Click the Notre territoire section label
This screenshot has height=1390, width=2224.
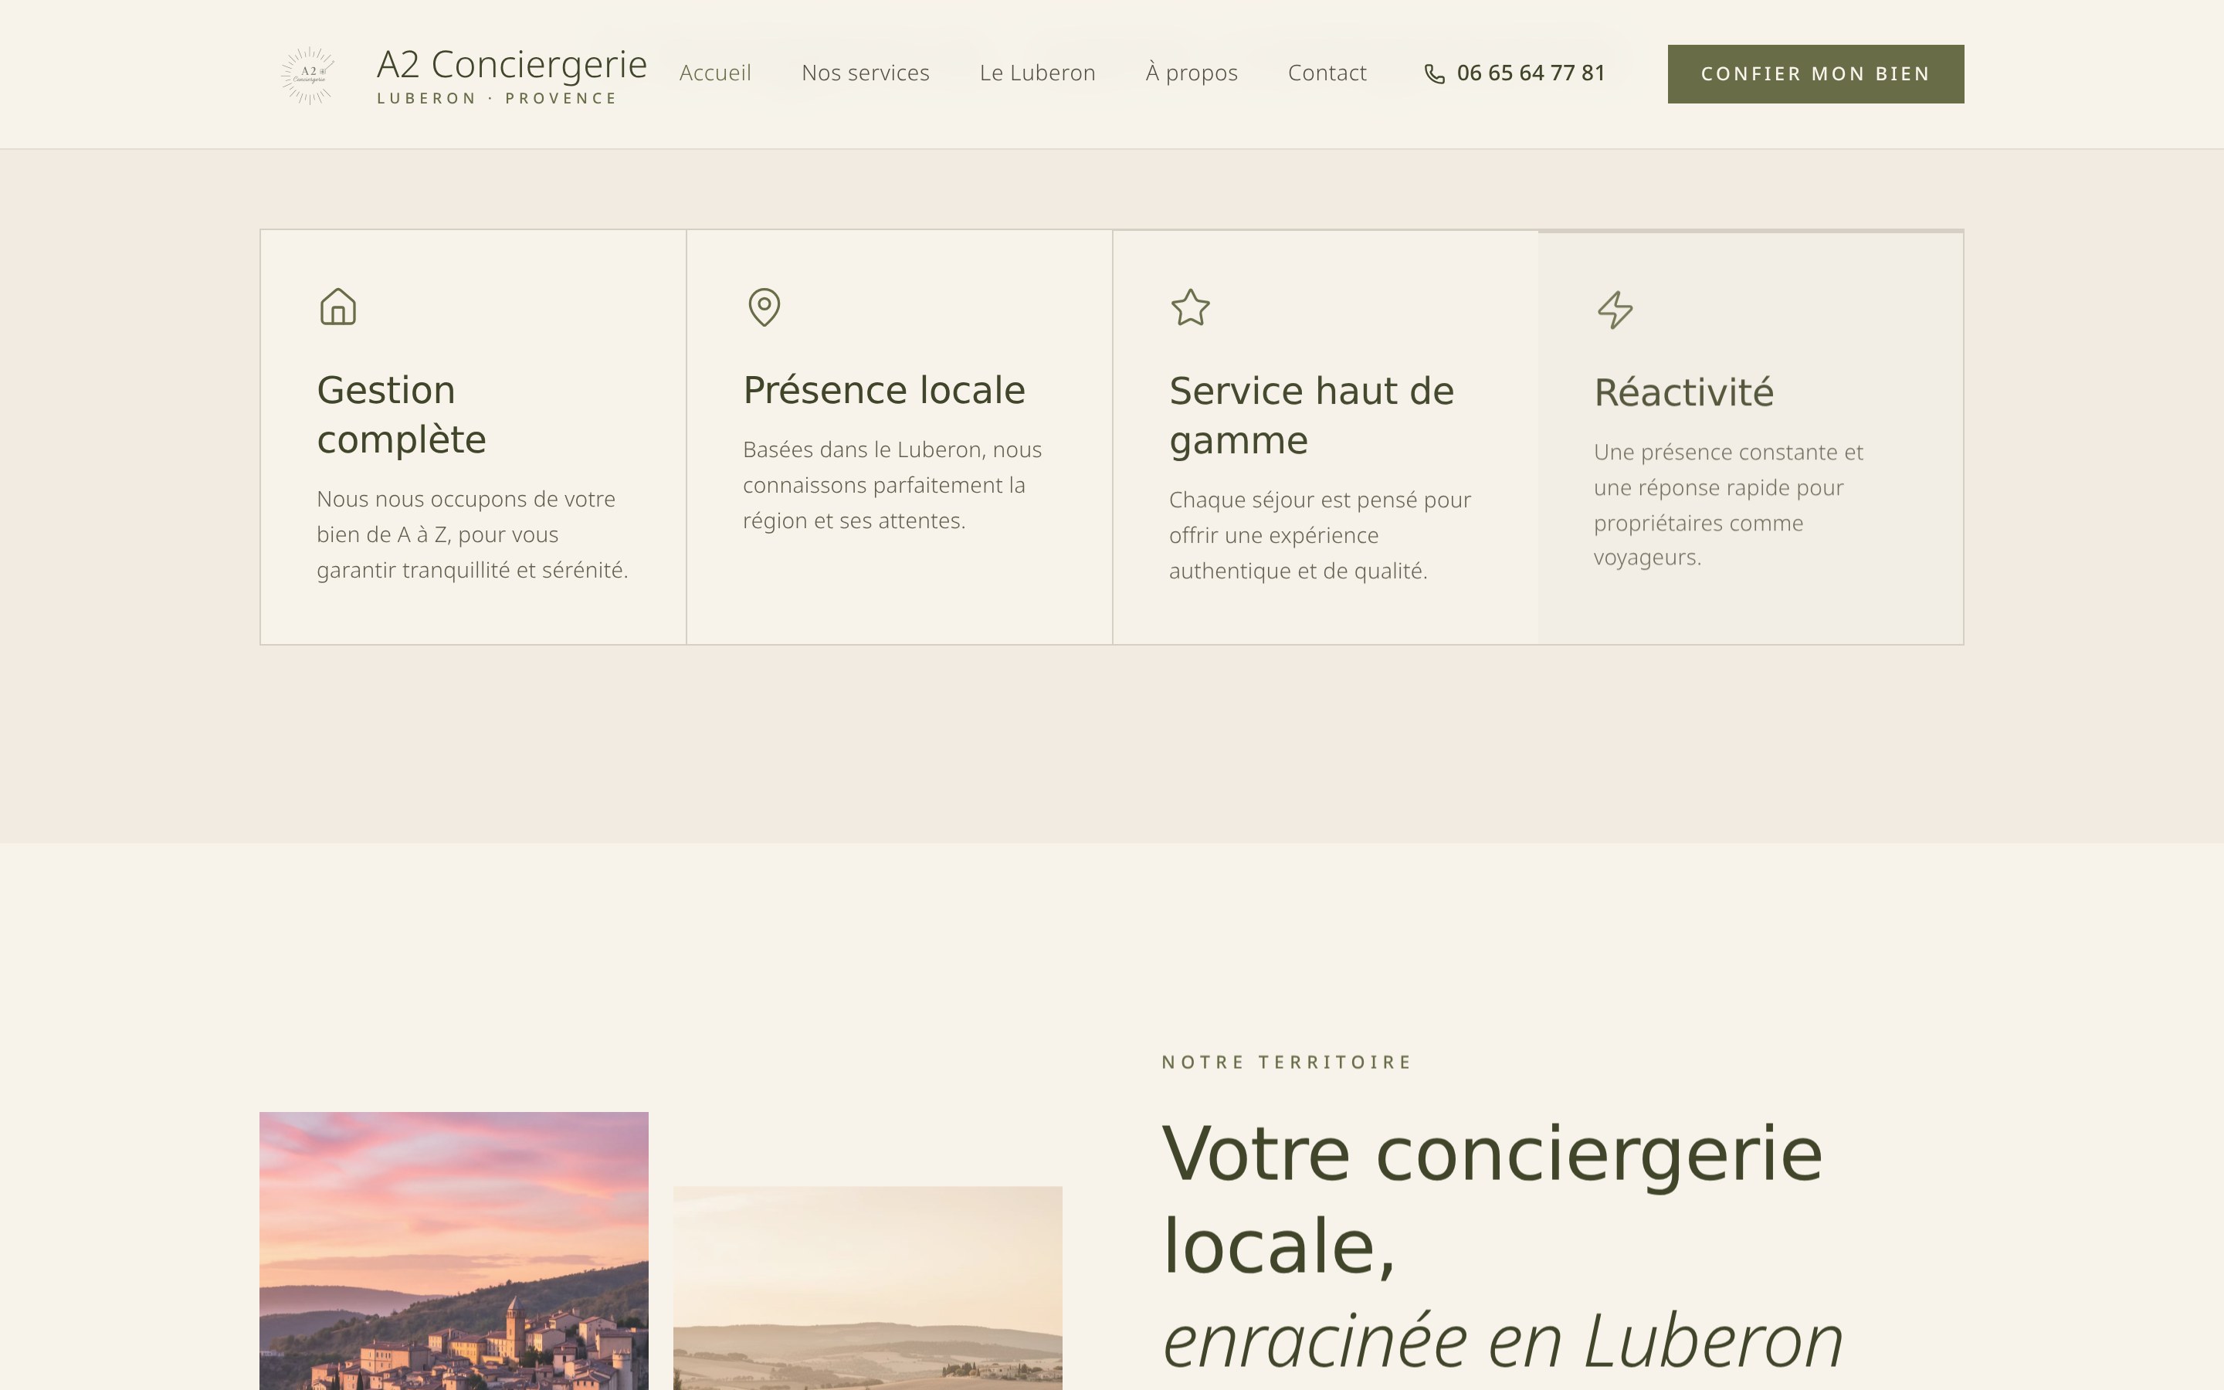[x=1286, y=1063]
